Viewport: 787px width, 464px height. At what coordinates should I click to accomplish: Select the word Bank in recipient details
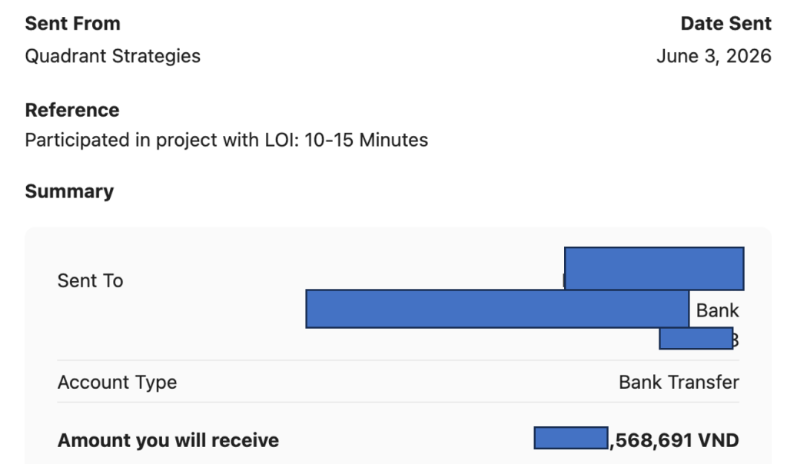click(717, 310)
